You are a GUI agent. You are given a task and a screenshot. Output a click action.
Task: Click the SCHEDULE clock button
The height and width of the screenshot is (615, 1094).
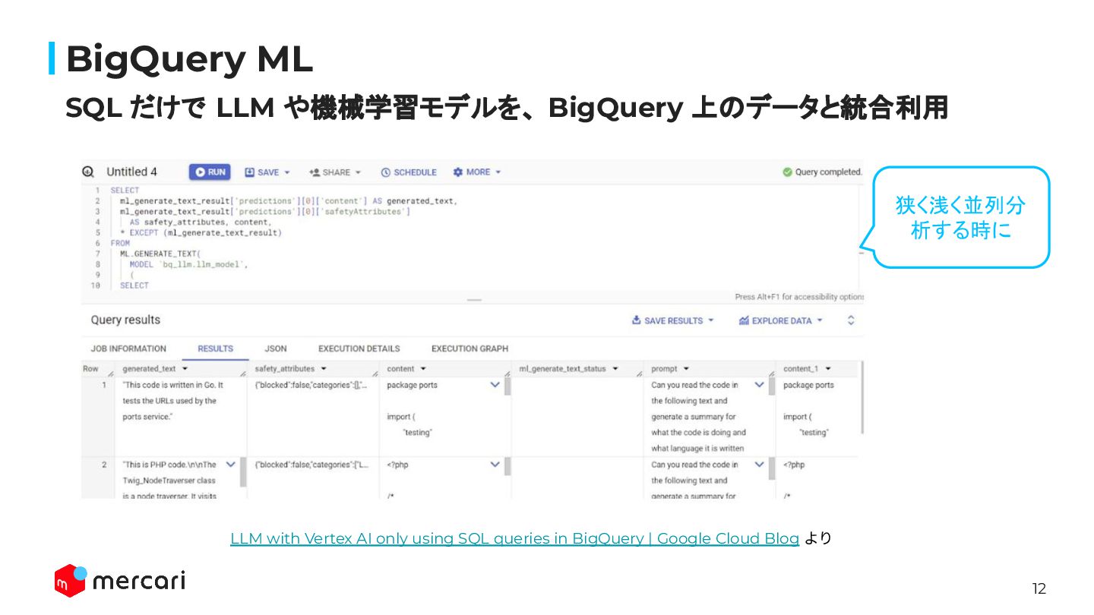tap(409, 172)
